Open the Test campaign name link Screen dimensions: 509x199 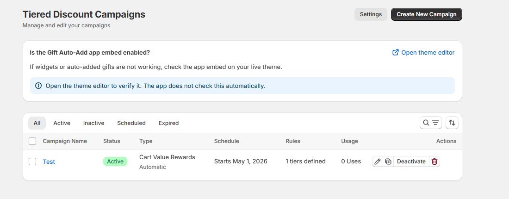click(49, 162)
